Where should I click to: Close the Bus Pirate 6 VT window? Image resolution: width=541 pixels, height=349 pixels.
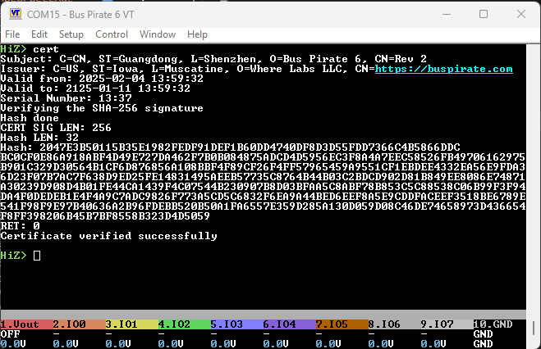[x=521, y=14]
